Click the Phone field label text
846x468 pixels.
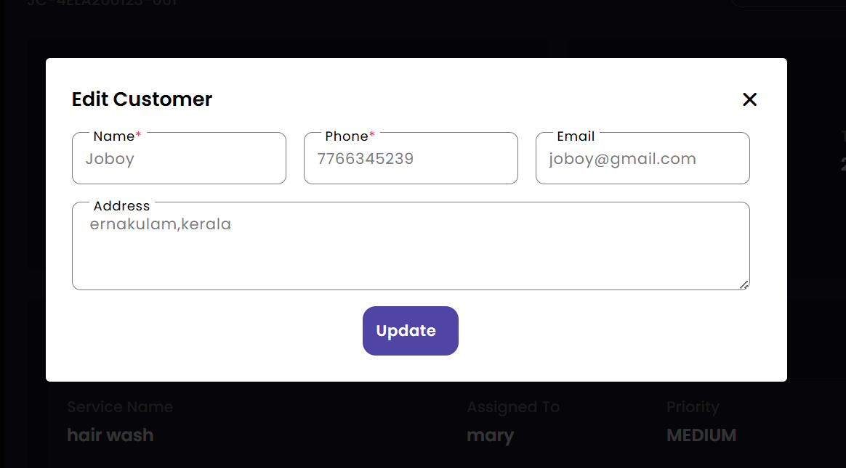(x=346, y=136)
